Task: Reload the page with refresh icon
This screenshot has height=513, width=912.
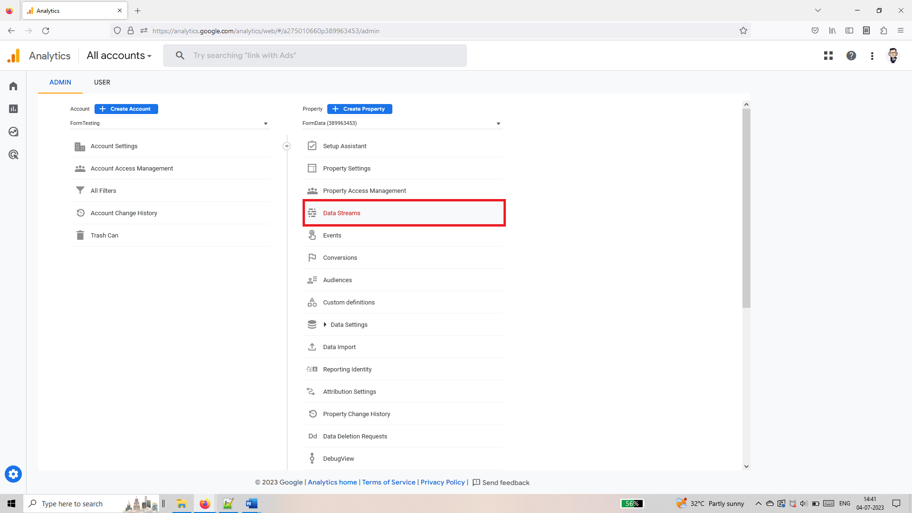Action: (x=46, y=31)
